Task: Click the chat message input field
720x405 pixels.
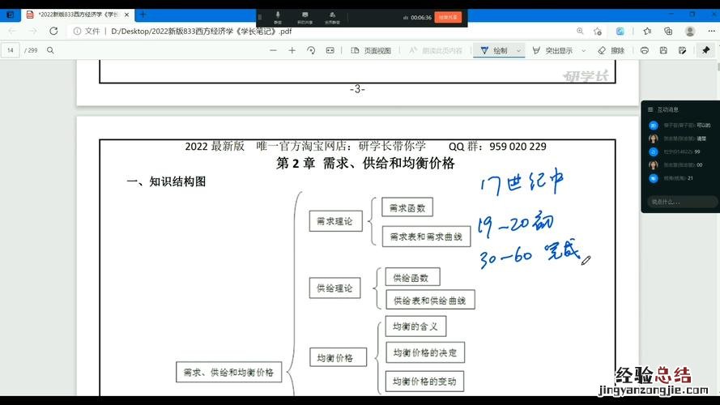Action: 680,202
